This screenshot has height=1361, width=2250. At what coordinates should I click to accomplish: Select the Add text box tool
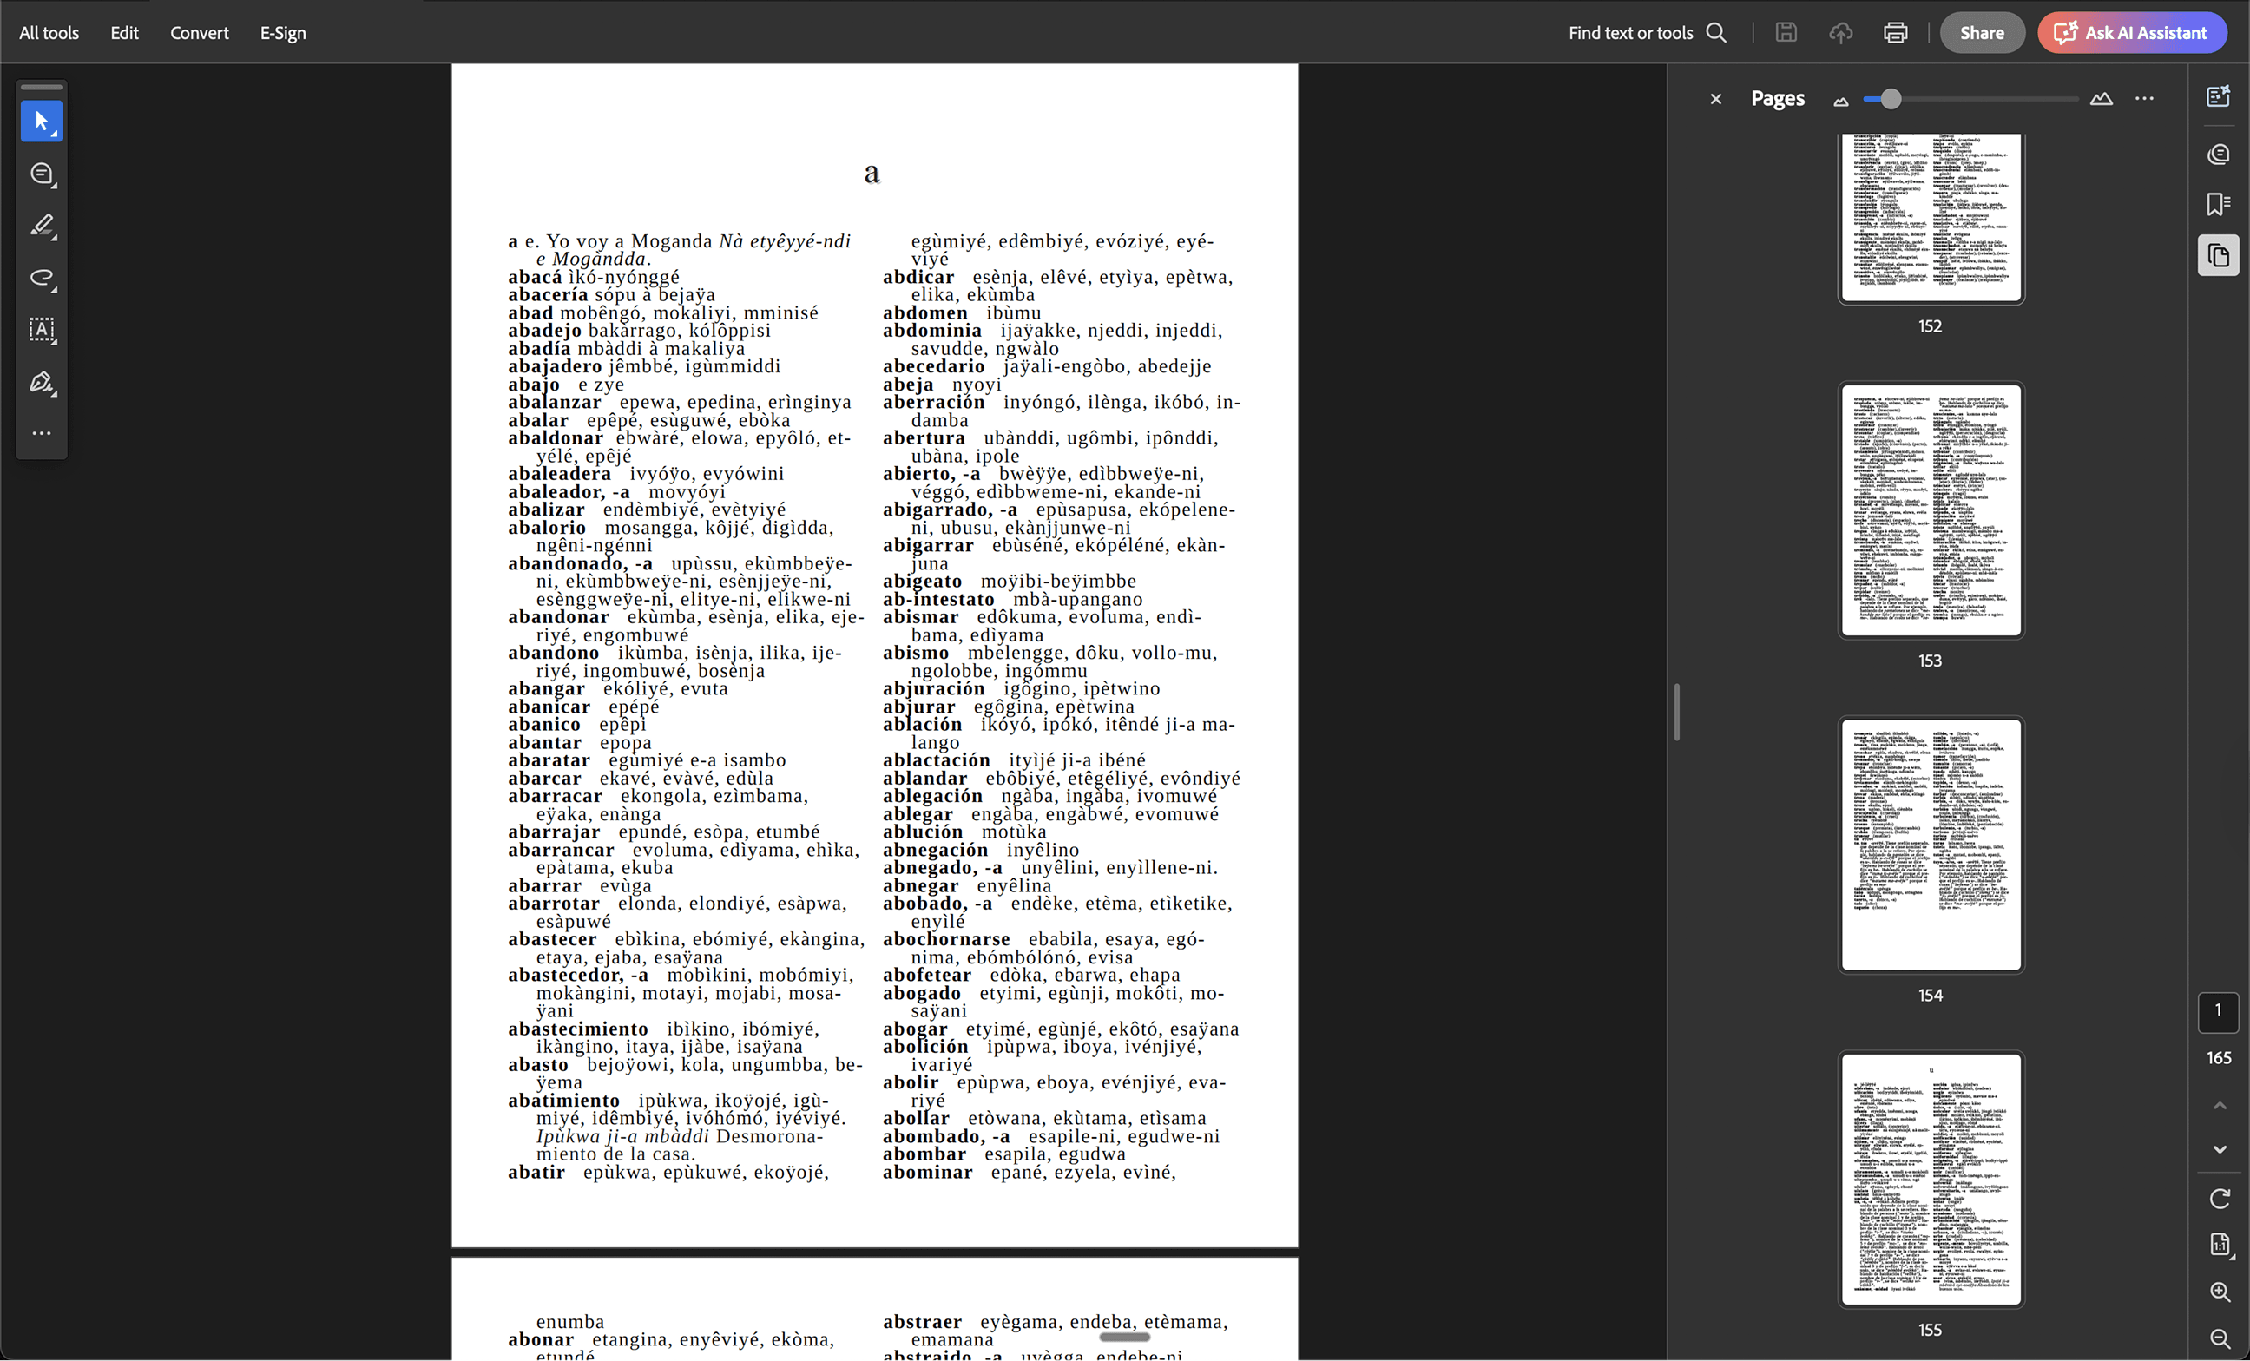(x=41, y=330)
